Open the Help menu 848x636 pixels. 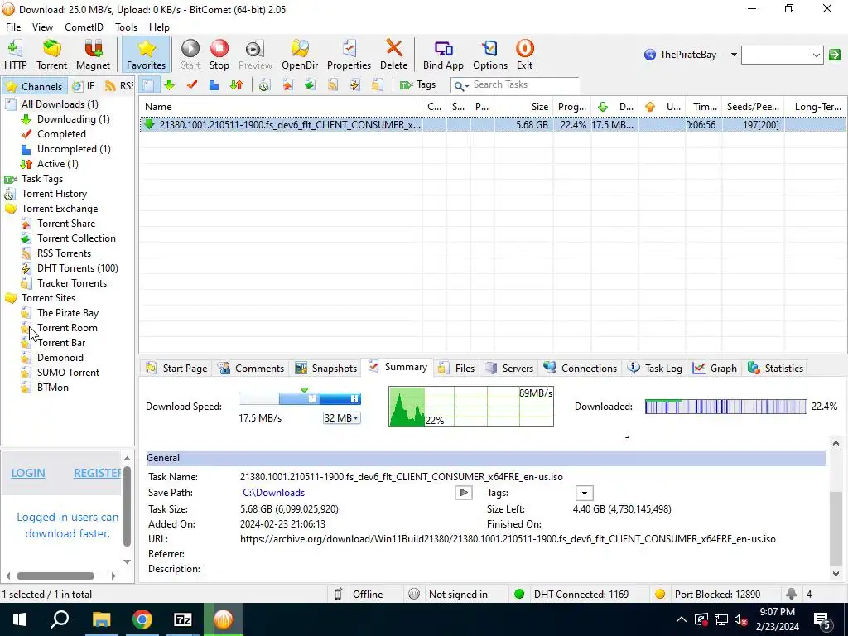159,27
